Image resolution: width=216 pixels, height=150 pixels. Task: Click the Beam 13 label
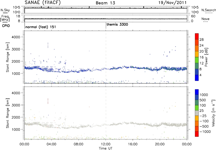[105, 3]
